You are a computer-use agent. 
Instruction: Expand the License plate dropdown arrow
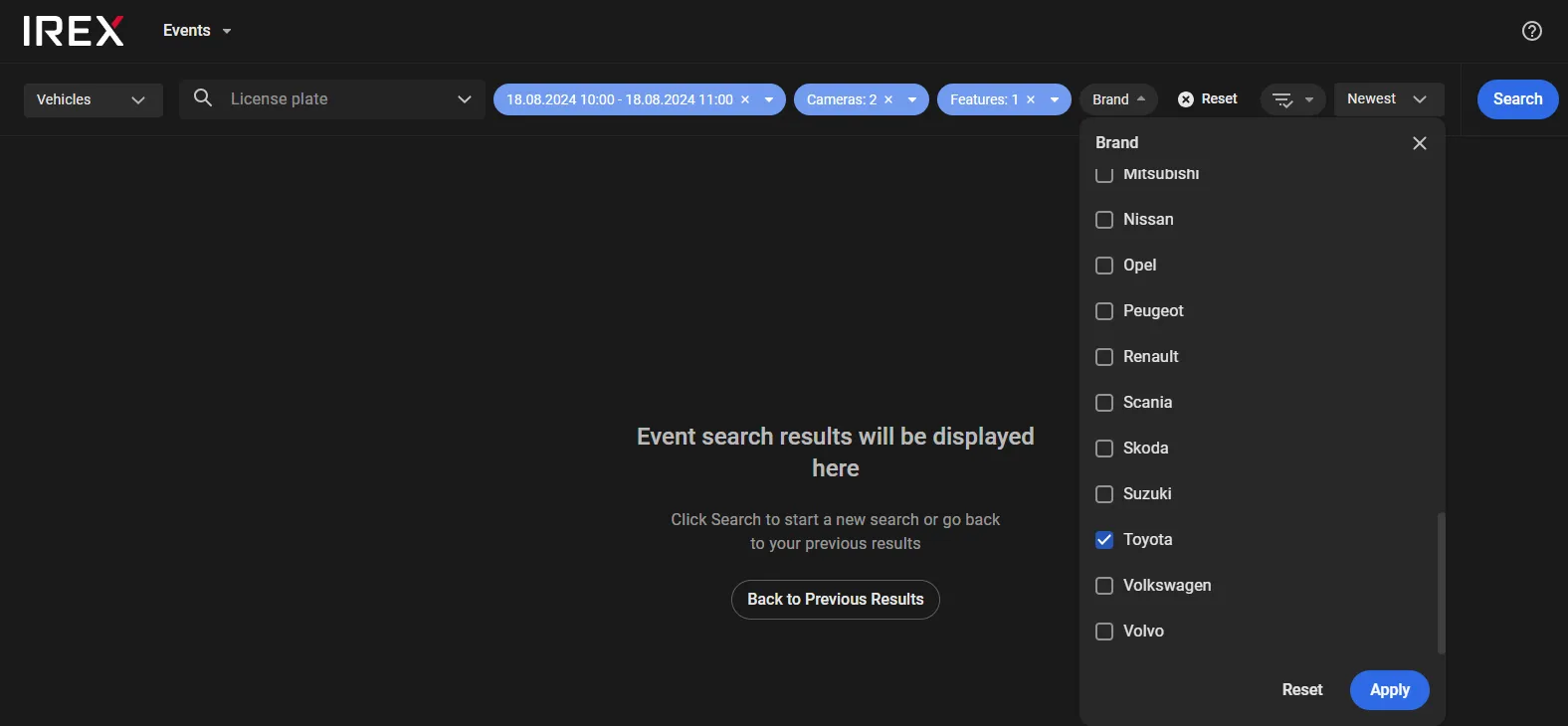point(465,99)
